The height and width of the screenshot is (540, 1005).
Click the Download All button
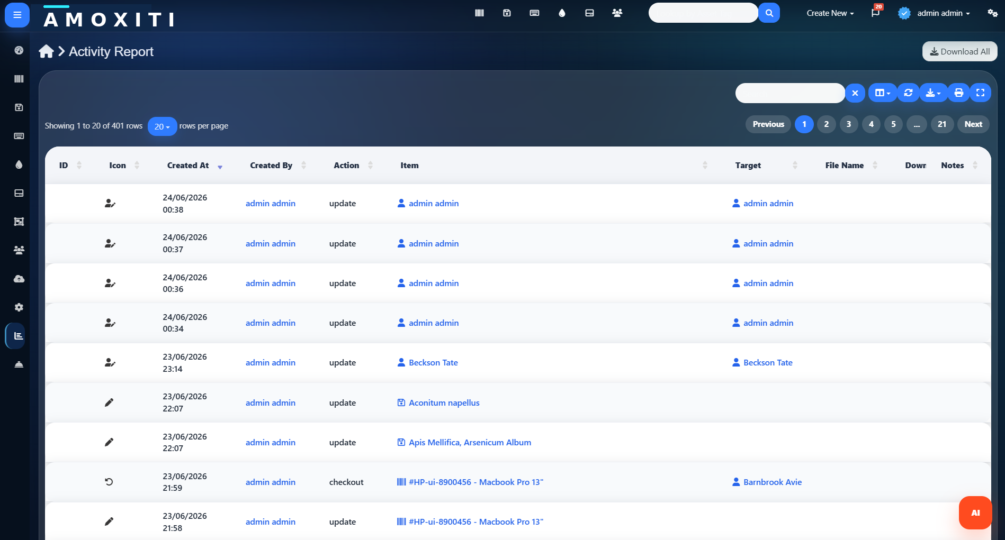[959, 51]
